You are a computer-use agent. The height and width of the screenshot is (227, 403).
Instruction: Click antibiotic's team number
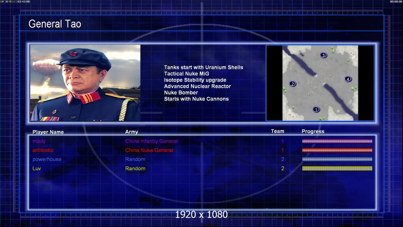coord(282,150)
